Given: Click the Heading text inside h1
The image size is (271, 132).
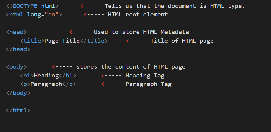Looking at the screenshot, I should (46, 76).
